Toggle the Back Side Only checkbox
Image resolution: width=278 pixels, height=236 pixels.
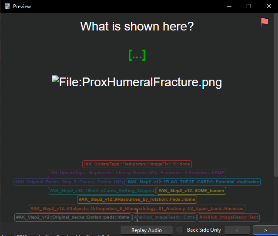180,229
